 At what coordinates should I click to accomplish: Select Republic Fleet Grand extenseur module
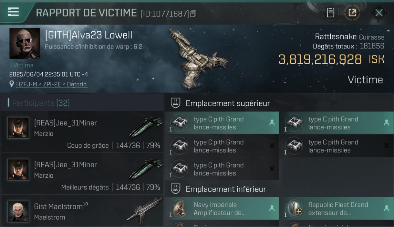point(336,209)
